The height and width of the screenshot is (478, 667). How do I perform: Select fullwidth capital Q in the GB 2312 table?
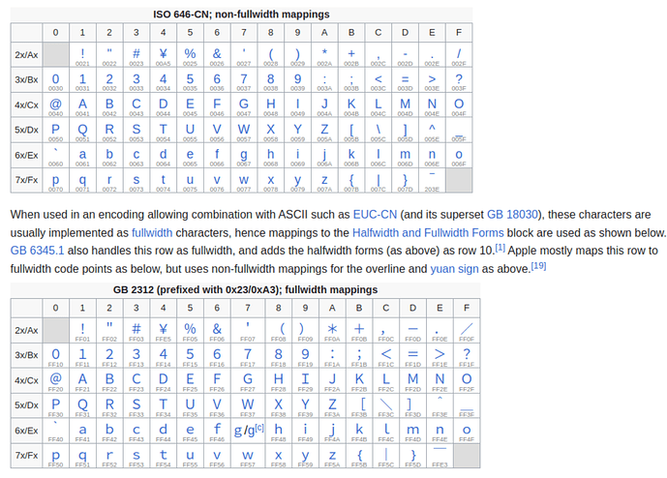tap(82, 403)
